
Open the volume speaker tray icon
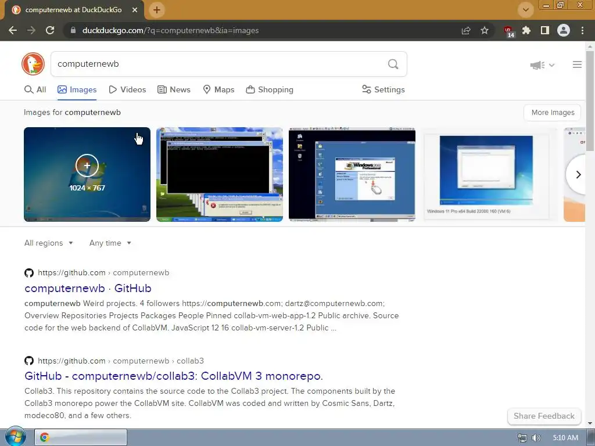click(536, 438)
